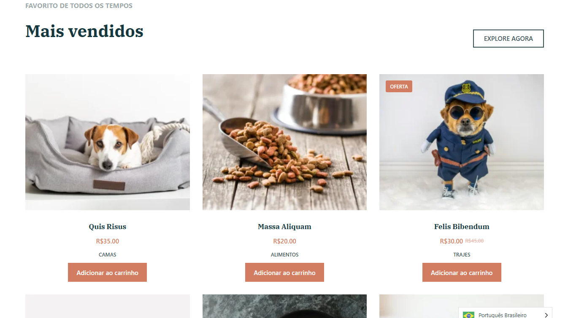This screenshot has width=568, height=318.
Task: Add Quis Risus to cart
Action: coord(107,273)
